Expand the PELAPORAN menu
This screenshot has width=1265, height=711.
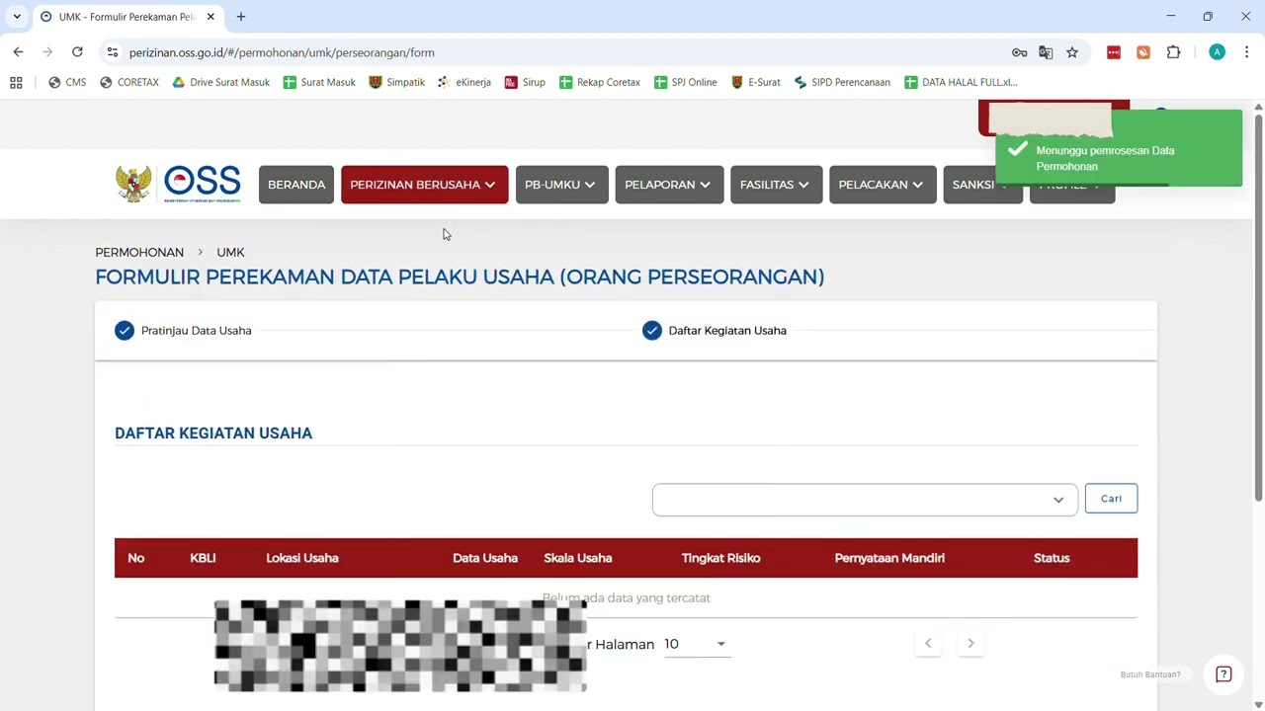[669, 185]
